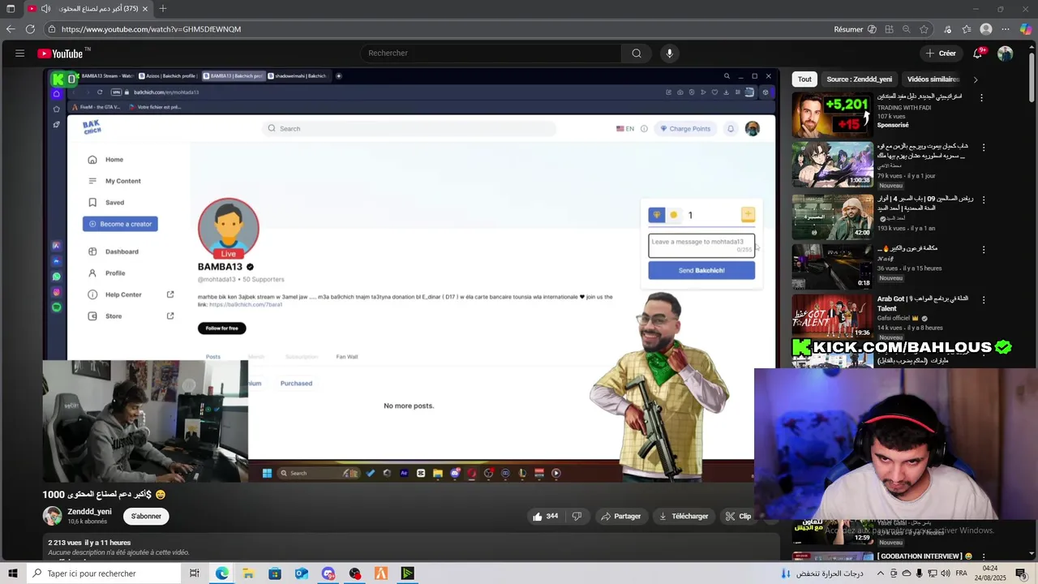Open the YouTube hamburger guide menu
Viewport: 1038px width, 584px height.
[x=19, y=54]
